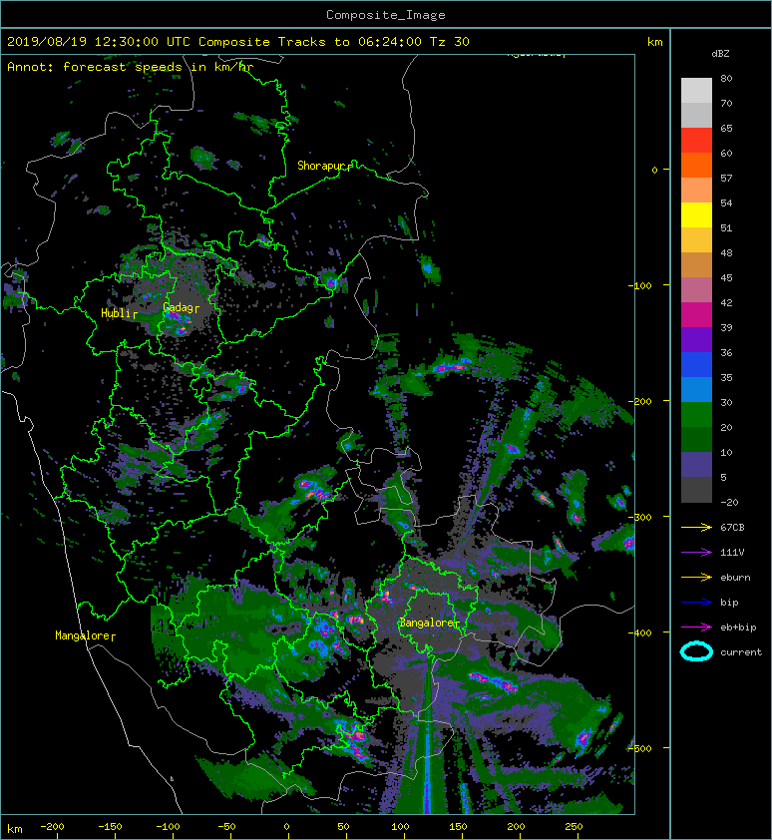This screenshot has height=840, width=772.
Task: Select the brown ochre dBZ swatch
Action: (x=696, y=265)
